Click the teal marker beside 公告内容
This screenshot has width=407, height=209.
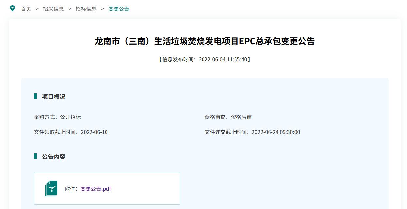(x=35, y=157)
